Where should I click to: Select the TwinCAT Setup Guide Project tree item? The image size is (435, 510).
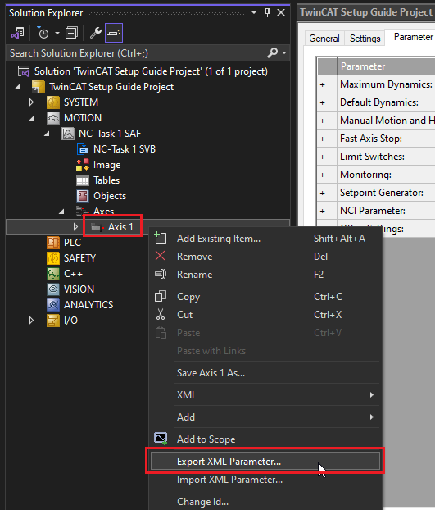111,87
